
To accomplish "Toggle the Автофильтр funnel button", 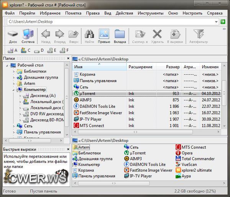I will 198,36.
